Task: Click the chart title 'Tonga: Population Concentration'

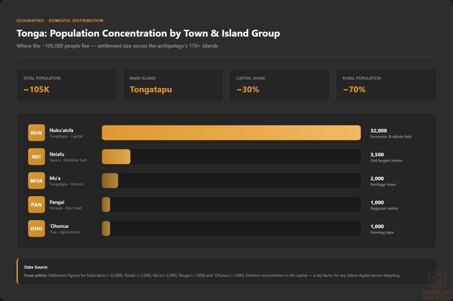Action: click(x=148, y=34)
